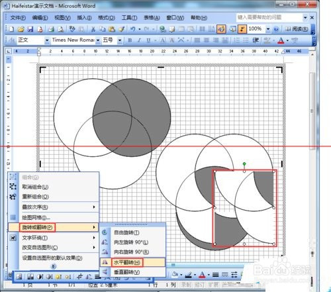
Task: Click the Arrow Style icon
Action: click(234, 275)
